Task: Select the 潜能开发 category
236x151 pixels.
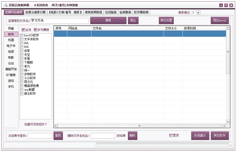Action: point(11,69)
